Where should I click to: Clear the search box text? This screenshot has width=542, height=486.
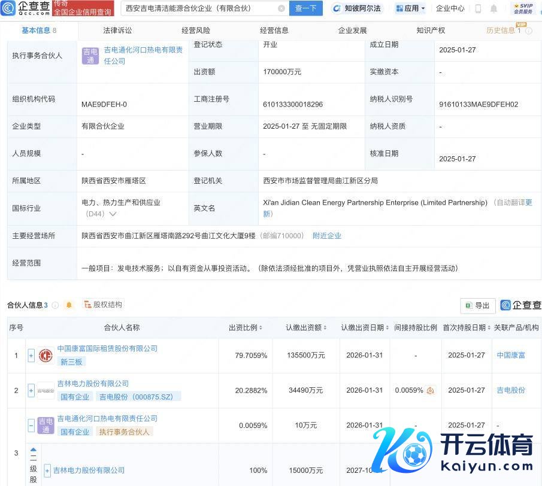pos(281,8)
